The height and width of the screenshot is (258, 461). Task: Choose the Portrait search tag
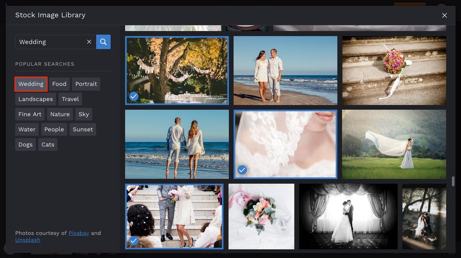[86, 84]
